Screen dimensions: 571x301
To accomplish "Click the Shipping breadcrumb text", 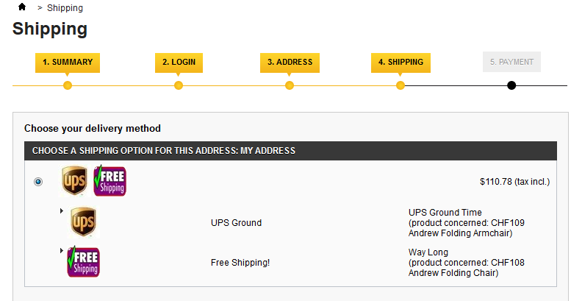I will click(65, 8).
